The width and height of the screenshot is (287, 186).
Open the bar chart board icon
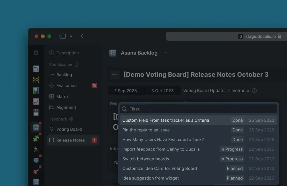(x=36, y=91)
